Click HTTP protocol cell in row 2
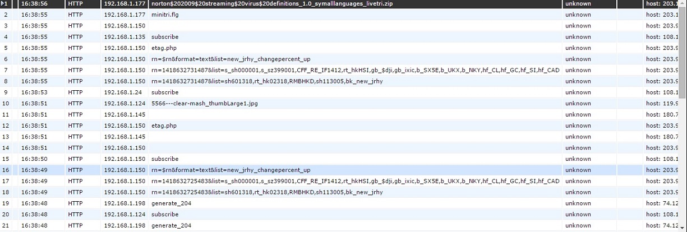 [x=75, y=15]
